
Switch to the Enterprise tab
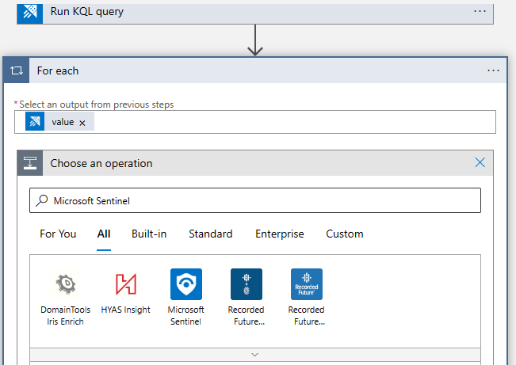(x=279, y=234)
